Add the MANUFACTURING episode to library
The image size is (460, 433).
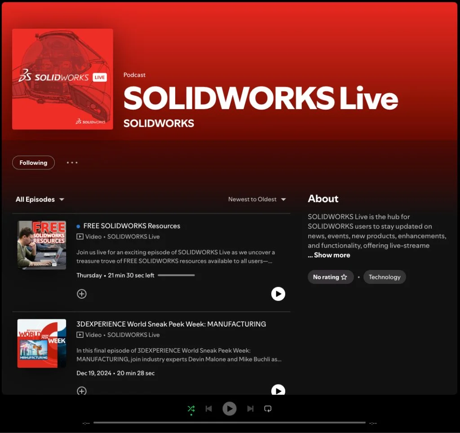[82, 391]
